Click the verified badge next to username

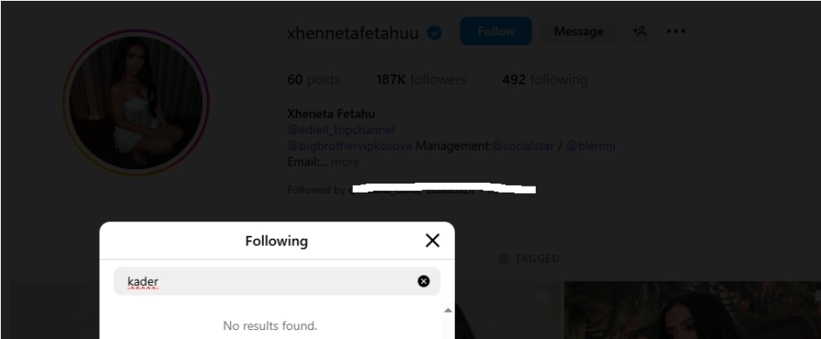tap(435, 33)
